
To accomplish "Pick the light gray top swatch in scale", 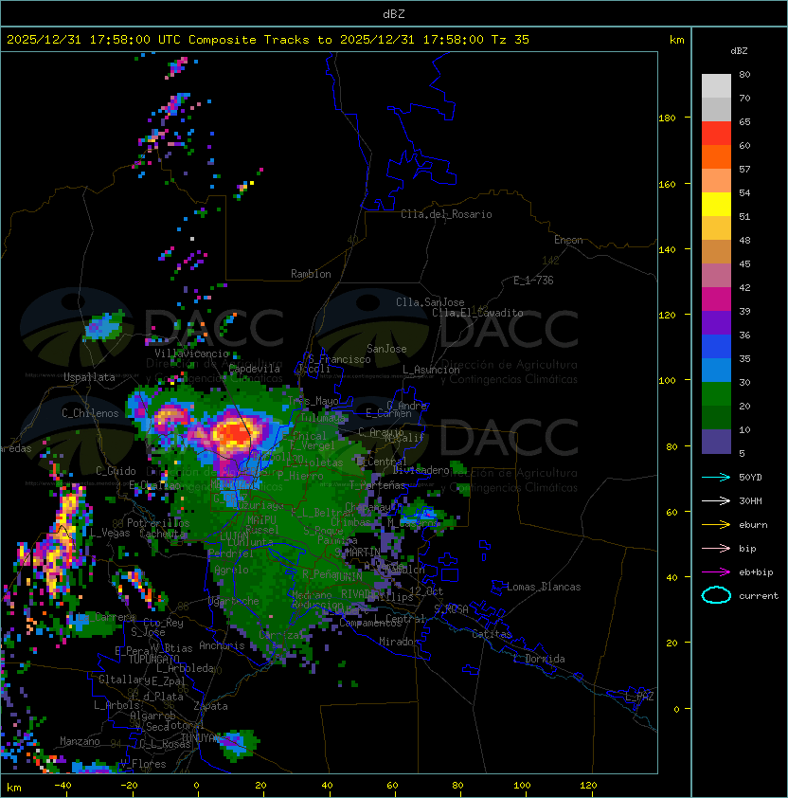I will tap(716, 86).
